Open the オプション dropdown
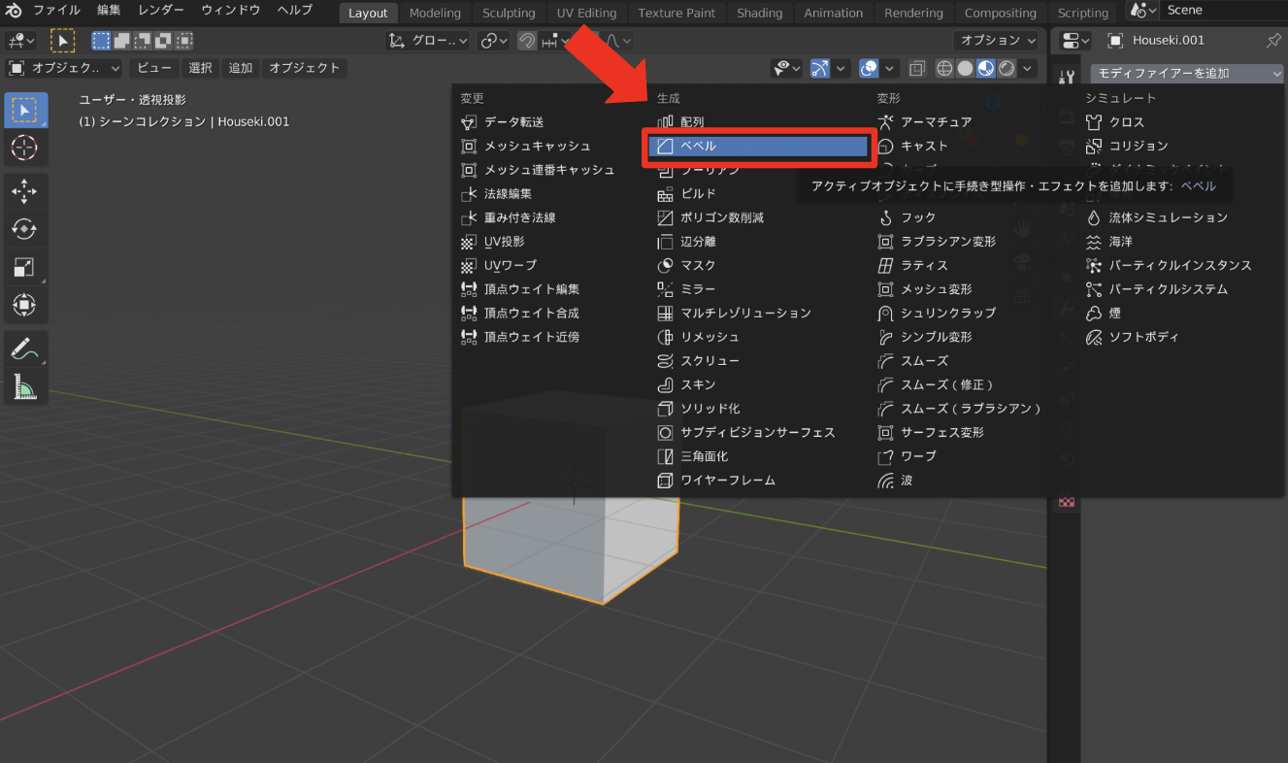 click(994, 41)
